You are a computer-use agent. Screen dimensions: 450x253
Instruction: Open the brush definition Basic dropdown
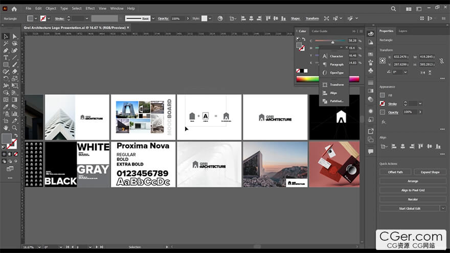click(152, 18)
